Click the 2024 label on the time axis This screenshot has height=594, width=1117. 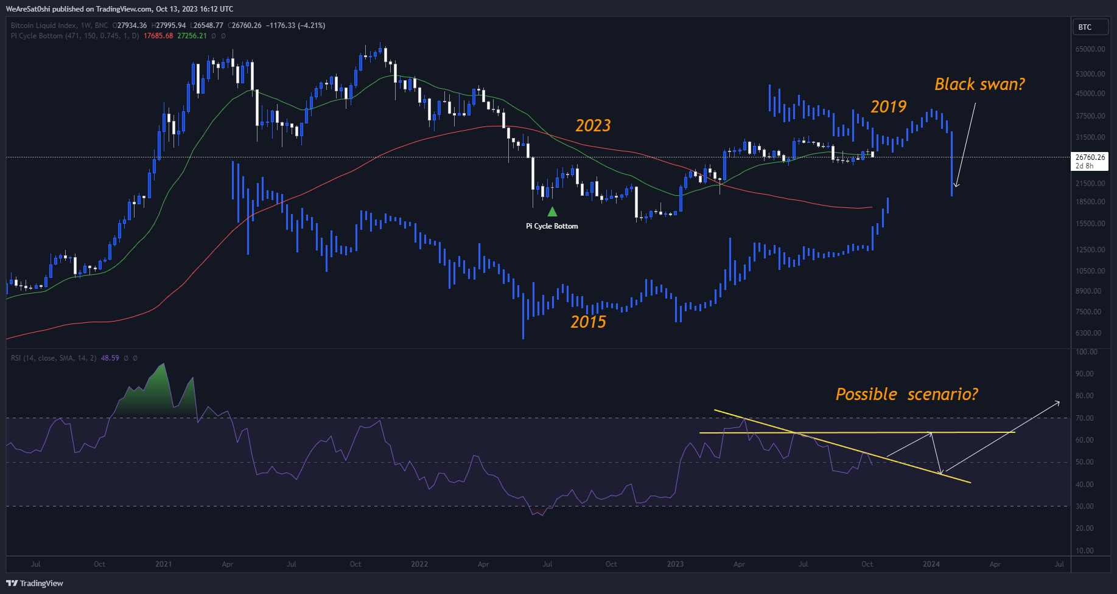931,564
